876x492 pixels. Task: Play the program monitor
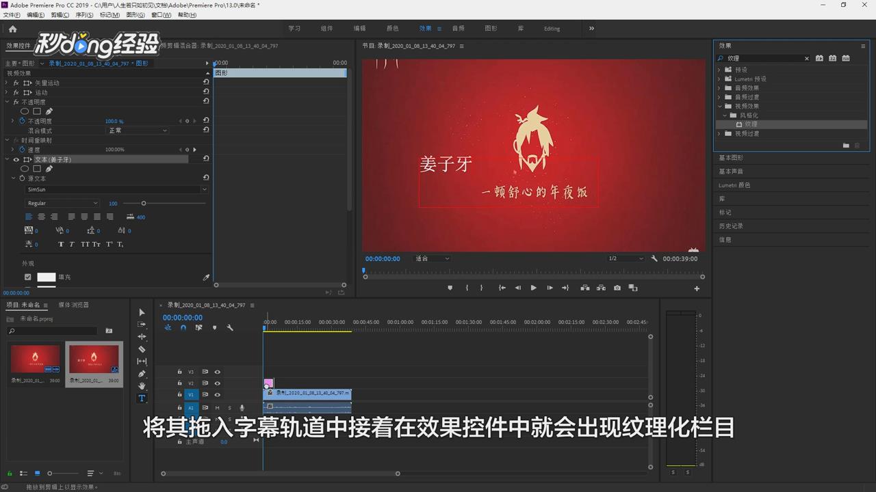[533, 288]
